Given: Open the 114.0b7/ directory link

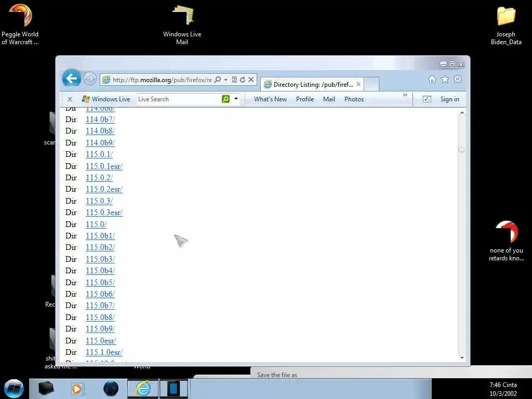Looking at the screenshot, I should pos(100,119).
